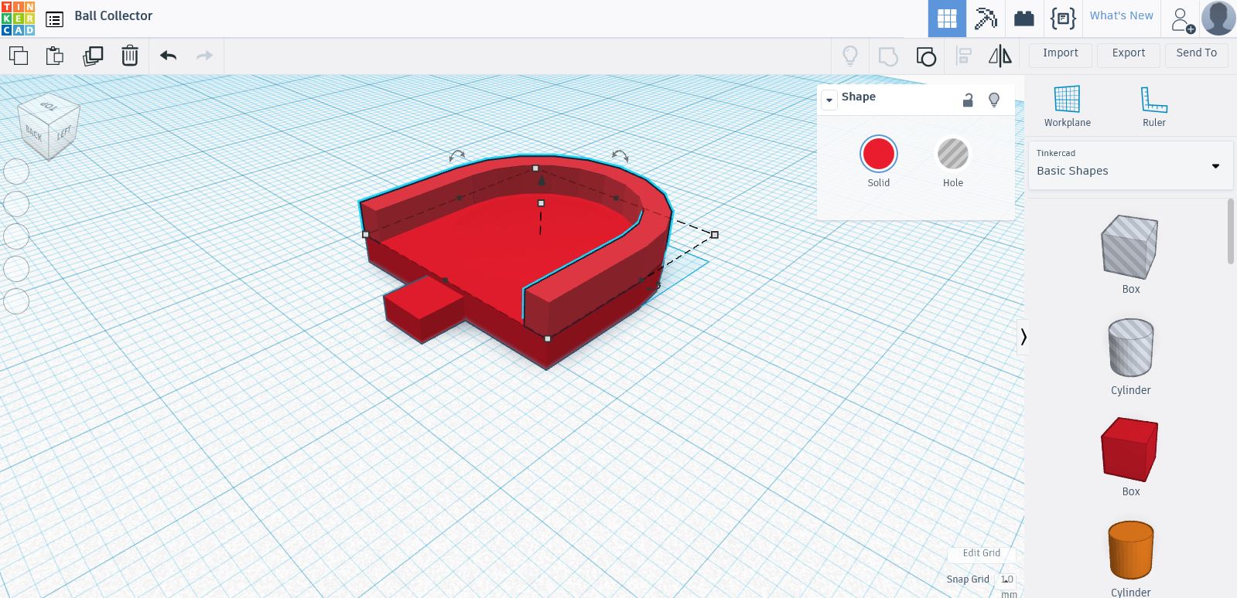Image resolution: width=1237 pixels, height=598 pixels.
Task: Click the Paste tool icon
Action: click(x=55, y=56)
